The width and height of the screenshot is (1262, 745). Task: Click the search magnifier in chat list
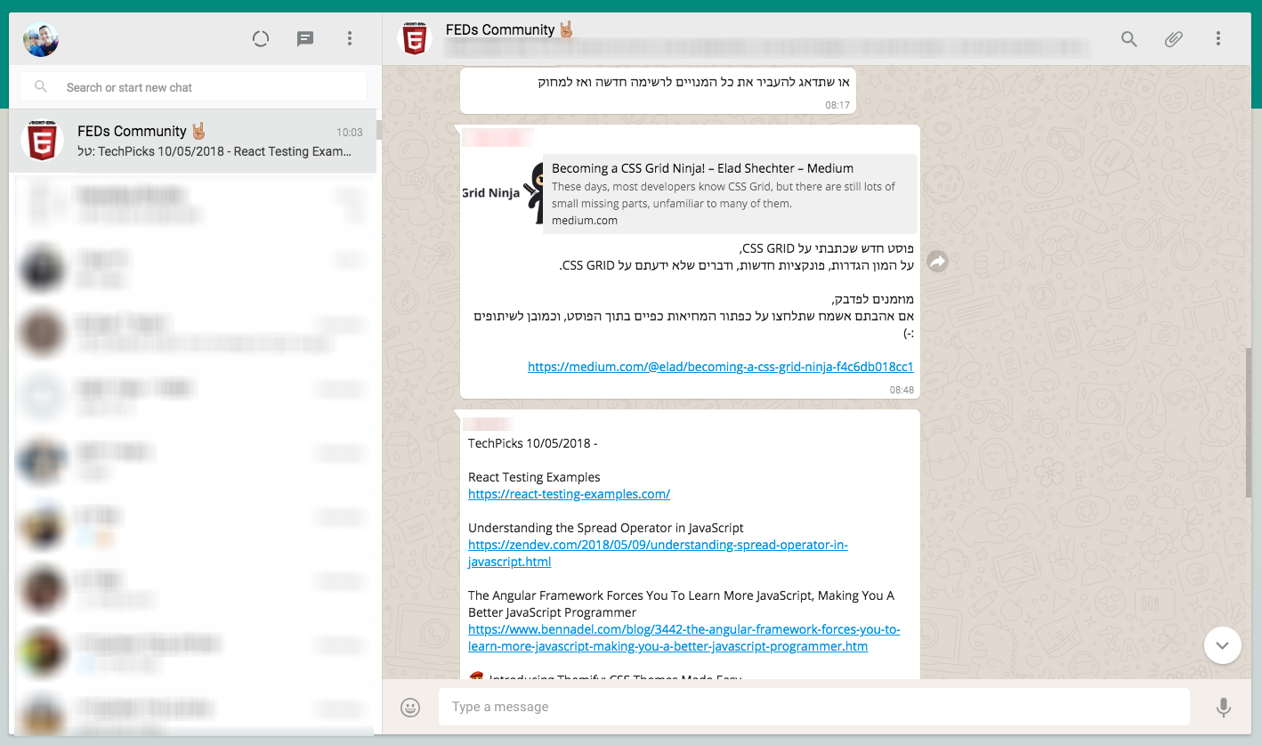coord(41,87)
